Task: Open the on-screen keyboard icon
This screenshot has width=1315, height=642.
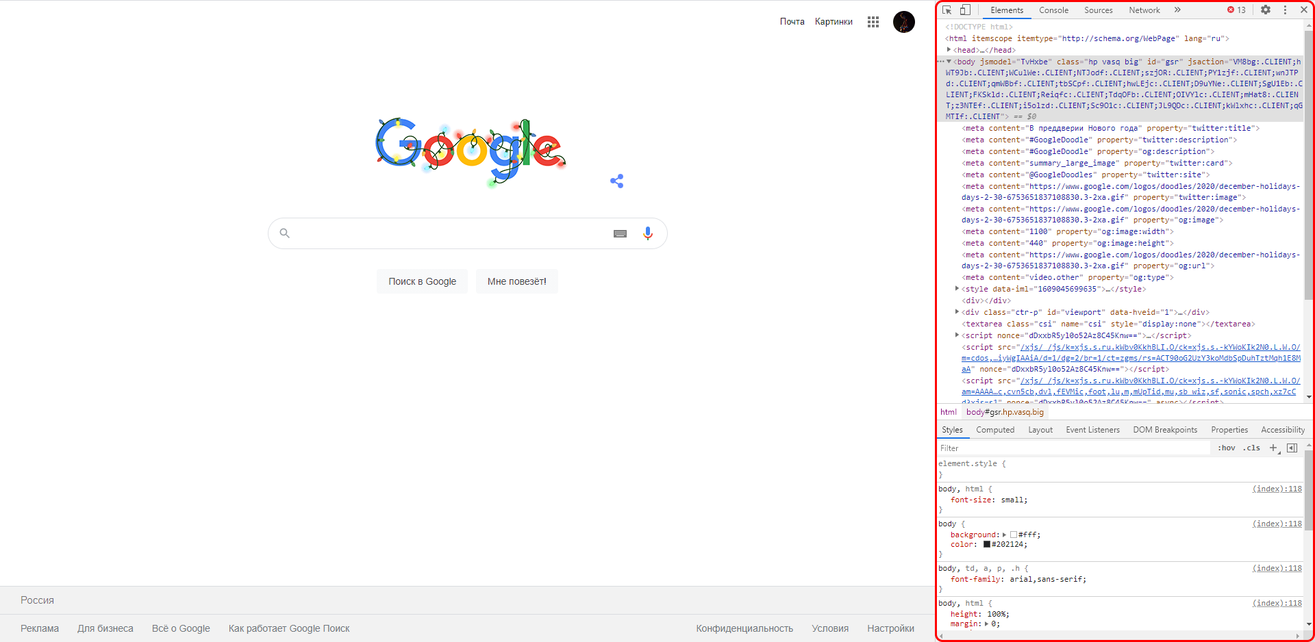Action: [620, 233]
